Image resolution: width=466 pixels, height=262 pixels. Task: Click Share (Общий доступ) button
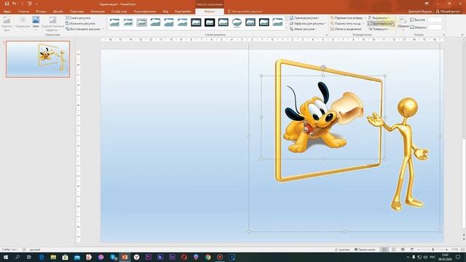click(448, 12)
